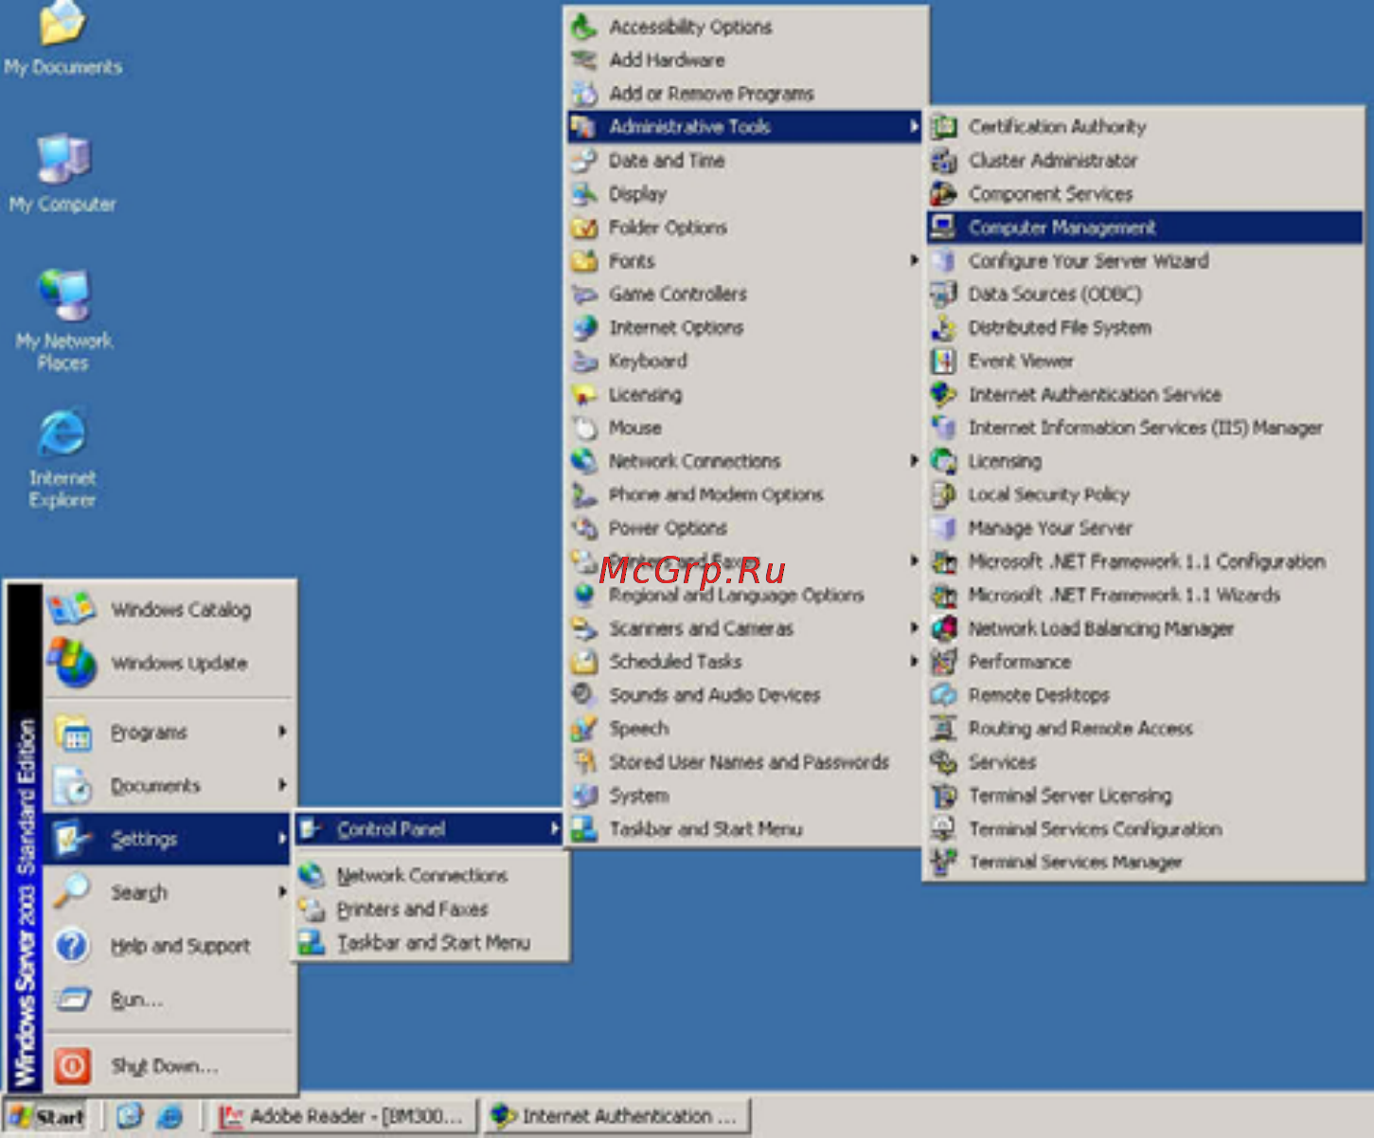This screenshot has height=1138, width=1374.
Task: Click the Component Services icon
Action: pos(942,193)
